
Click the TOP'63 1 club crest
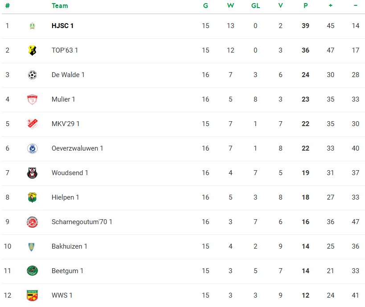(32, 50)
